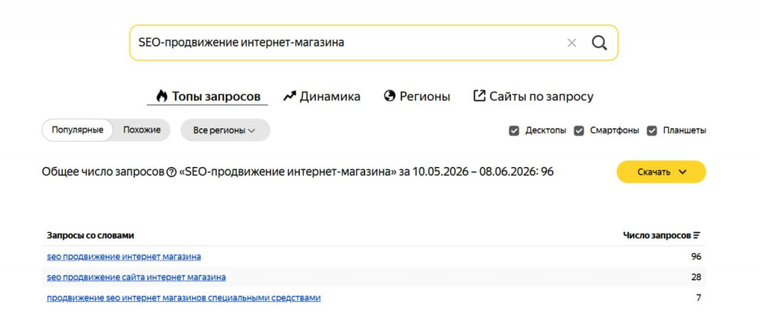
Task: Open the Все регионы dropdown
Action: tap(225, 131)
